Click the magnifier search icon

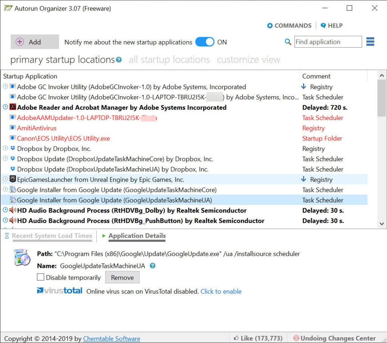click(288, 42)
